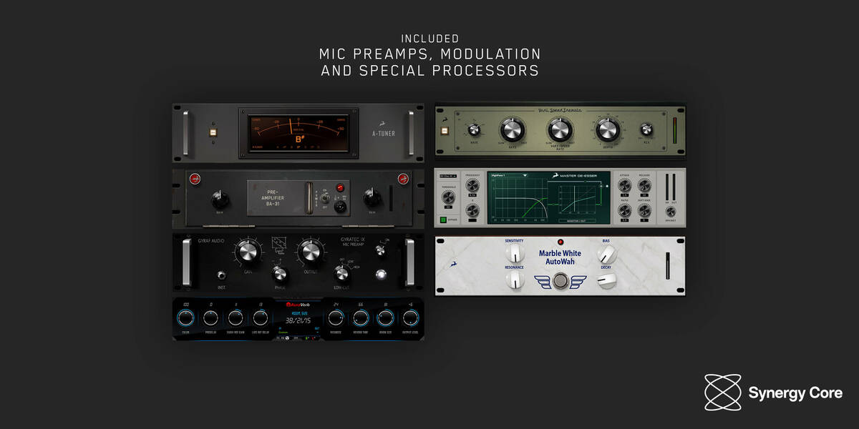The image size is (859, 429).
Task: Click the Tremolo Depth knob
Action: [x=606, y=129]
